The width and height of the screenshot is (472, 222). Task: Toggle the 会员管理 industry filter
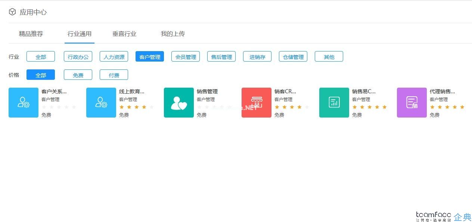click(x=185, y=56)
